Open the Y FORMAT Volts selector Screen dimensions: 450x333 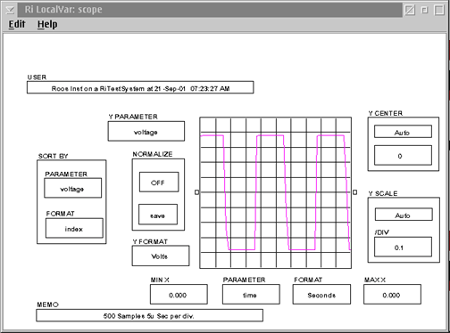pos(161,256)
